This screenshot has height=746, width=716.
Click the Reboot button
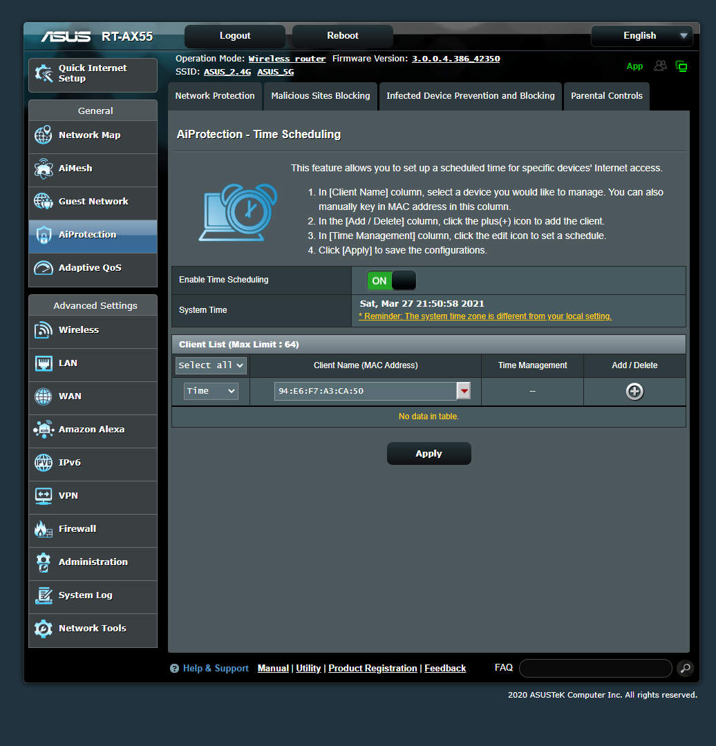(342, 36)
